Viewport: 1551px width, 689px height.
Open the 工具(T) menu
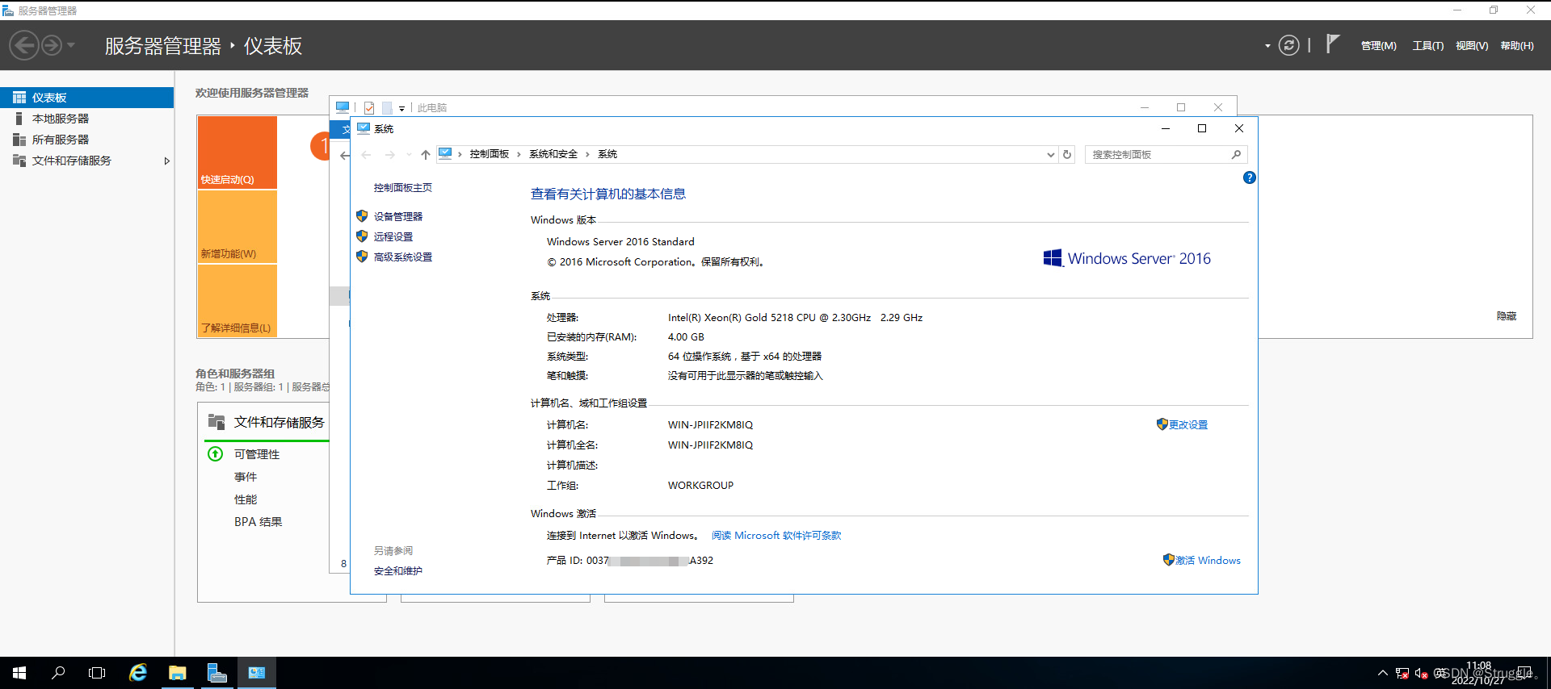[1427, 46]
